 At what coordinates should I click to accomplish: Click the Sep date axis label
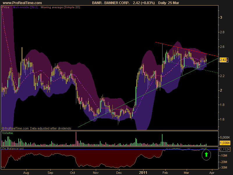50,173
